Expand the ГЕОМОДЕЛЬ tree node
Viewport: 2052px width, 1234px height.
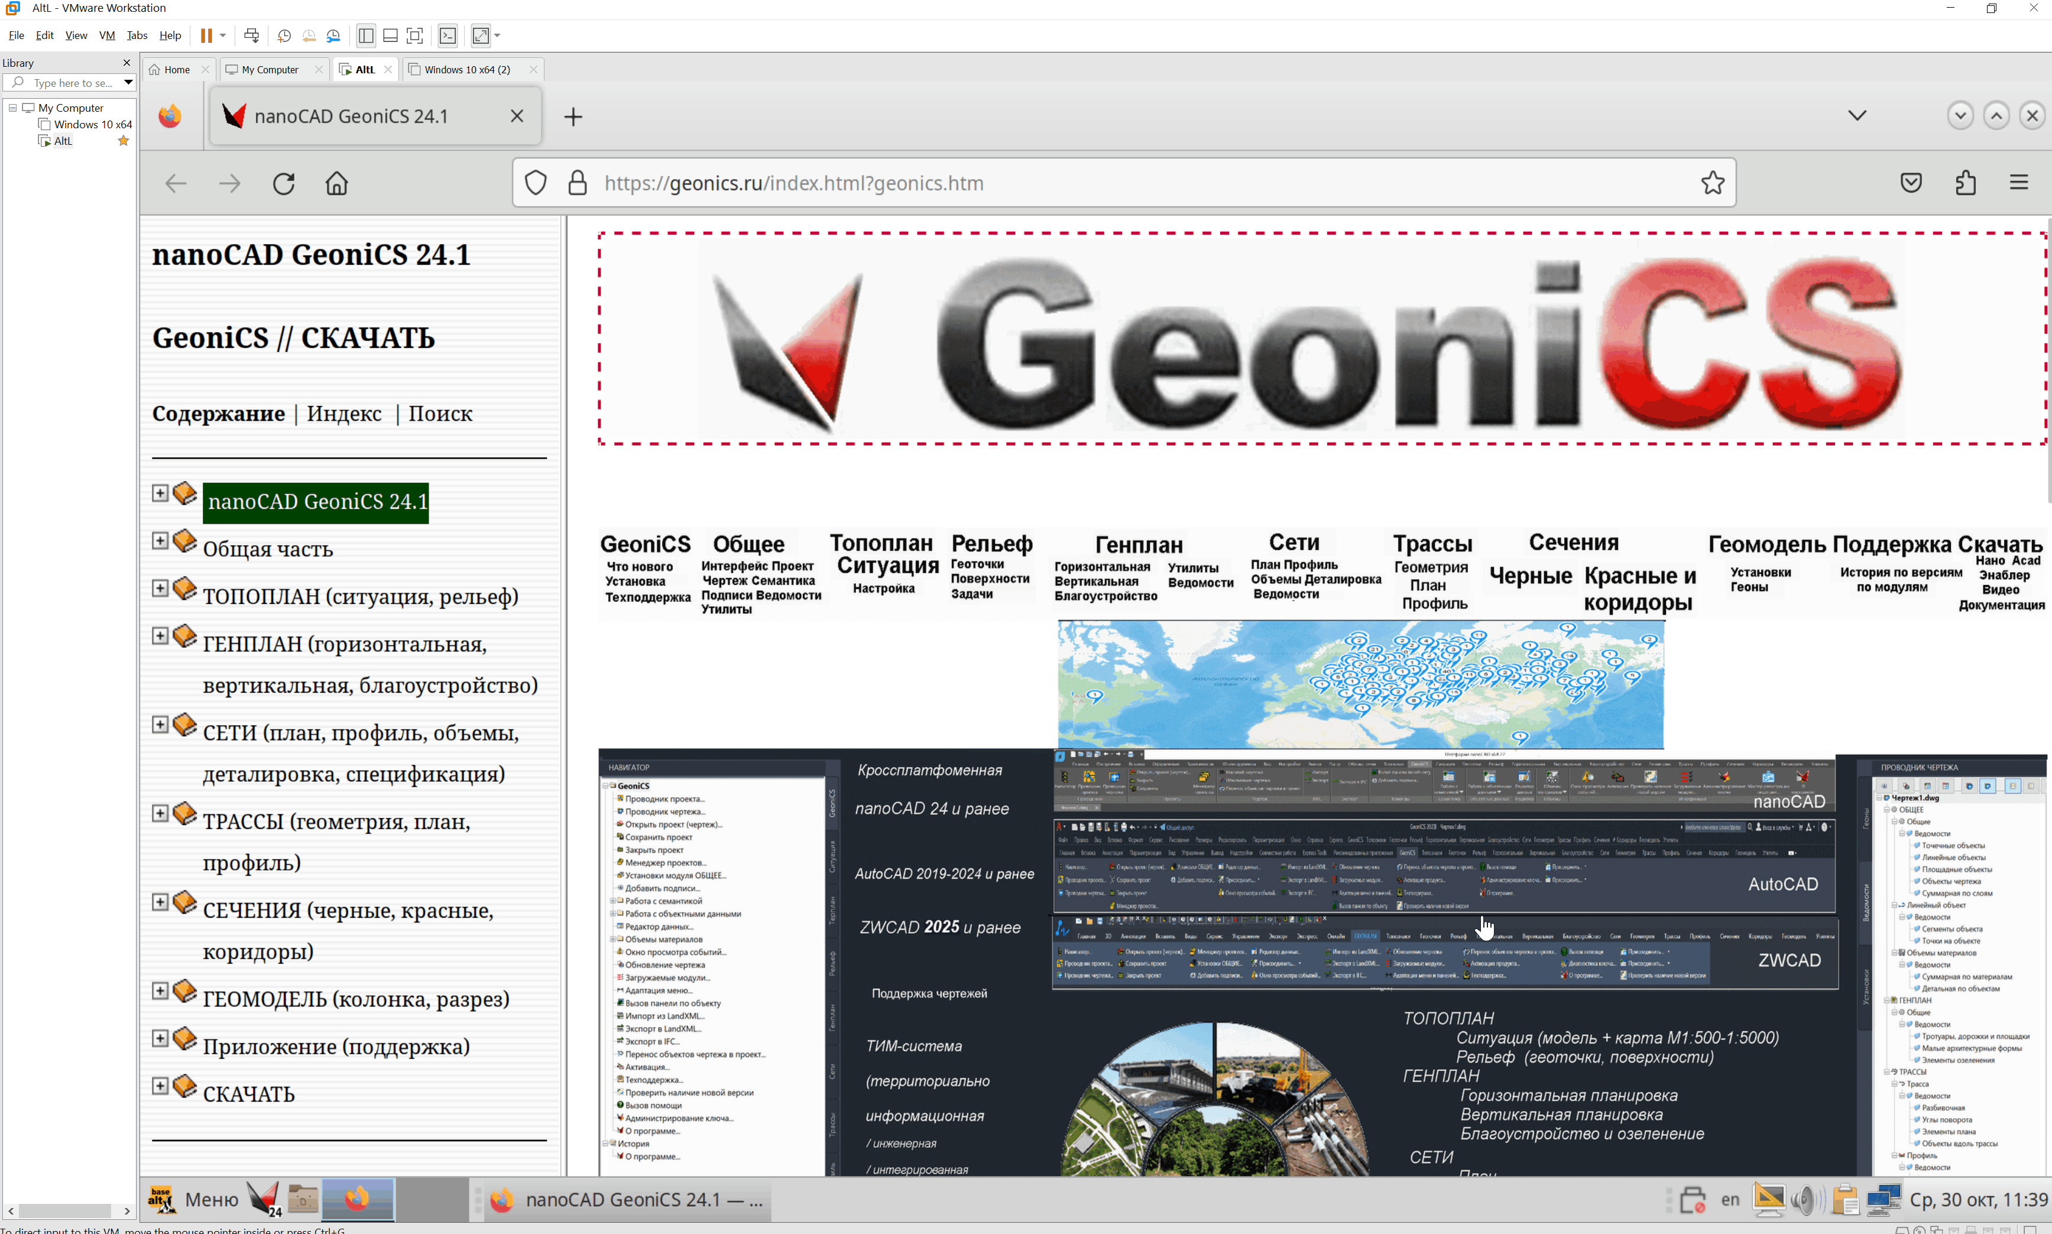[161, 991]
